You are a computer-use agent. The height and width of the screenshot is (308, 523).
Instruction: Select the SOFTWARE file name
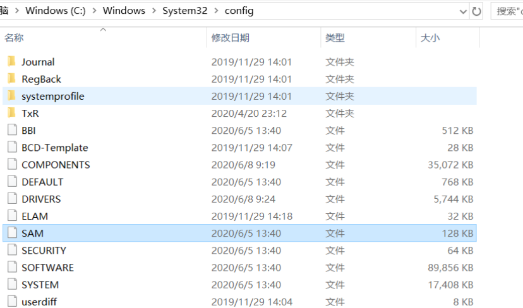point(48,268)
